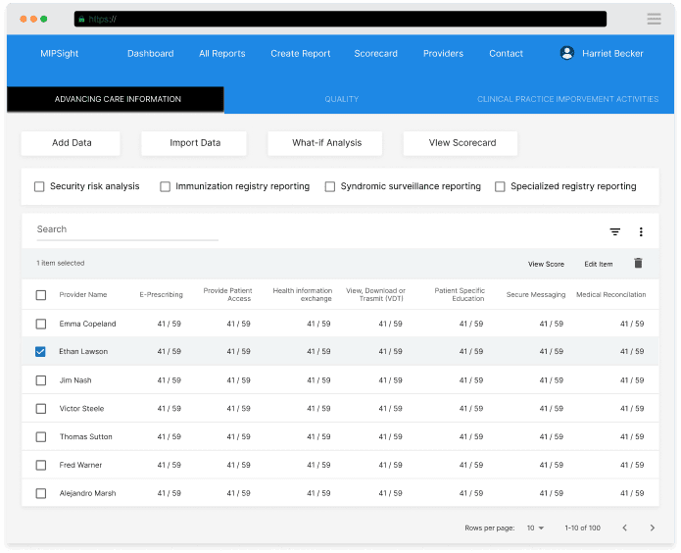Click the Emma Copeland name
Image resolution: width=681 pixels, height=553 pixels.
pos(87,324)
